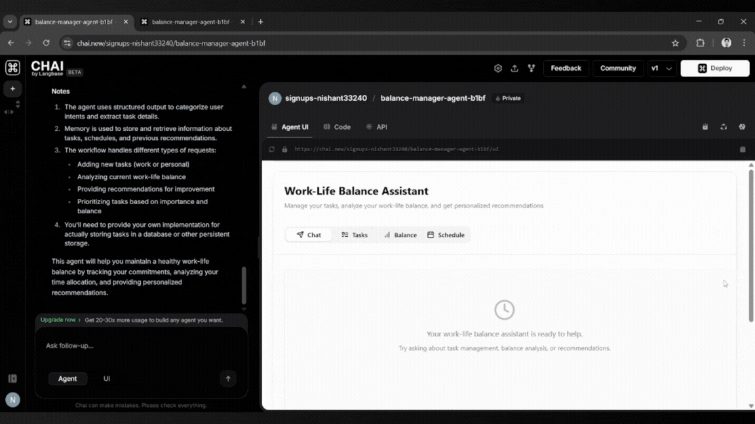Image resolution: width=755 pixels, height=424 pixels.
Task: Open the fork icon next to the share icon
Action: pos(532,68)
